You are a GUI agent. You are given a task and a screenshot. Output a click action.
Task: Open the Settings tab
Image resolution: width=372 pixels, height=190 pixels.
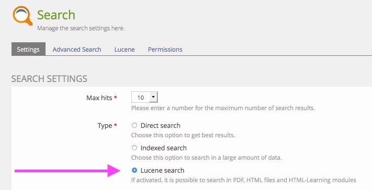28,49
